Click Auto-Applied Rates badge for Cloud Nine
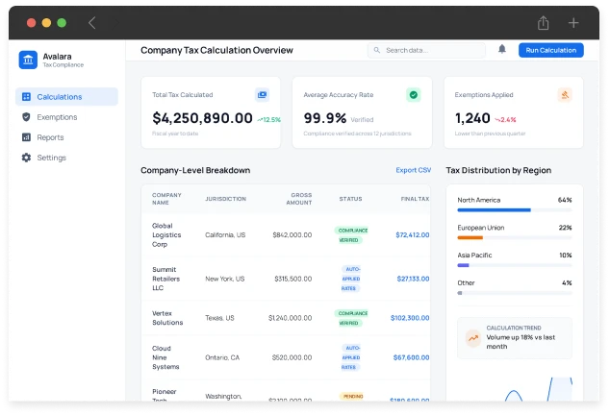 click(x=351, y=357)
